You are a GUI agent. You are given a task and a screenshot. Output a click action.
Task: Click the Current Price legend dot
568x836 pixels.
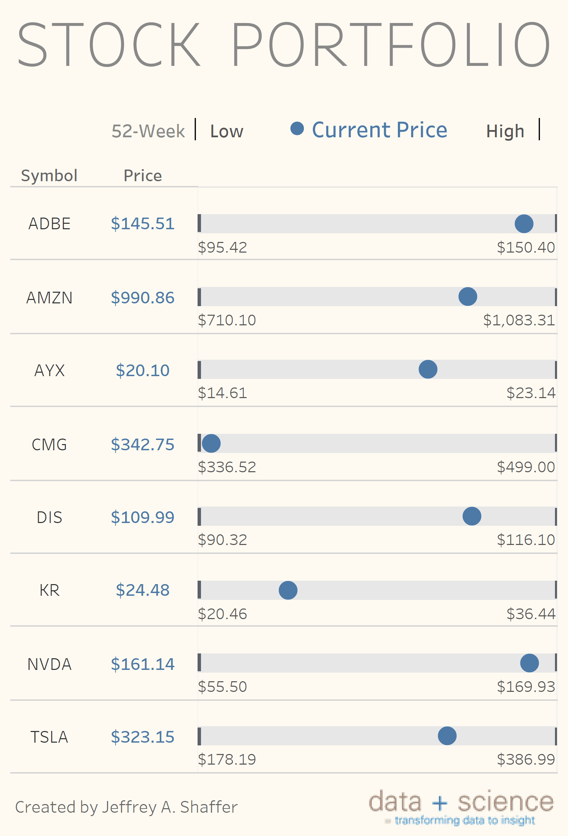tap(297, 128)
